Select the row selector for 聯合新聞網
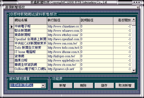 click(x=11, y=31)
